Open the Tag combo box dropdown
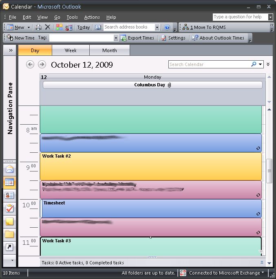276x279 pixels. [116, 38]
